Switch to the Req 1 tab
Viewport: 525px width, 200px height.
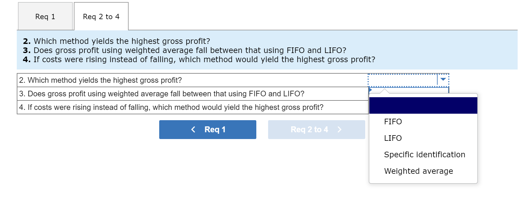point(45,16)
